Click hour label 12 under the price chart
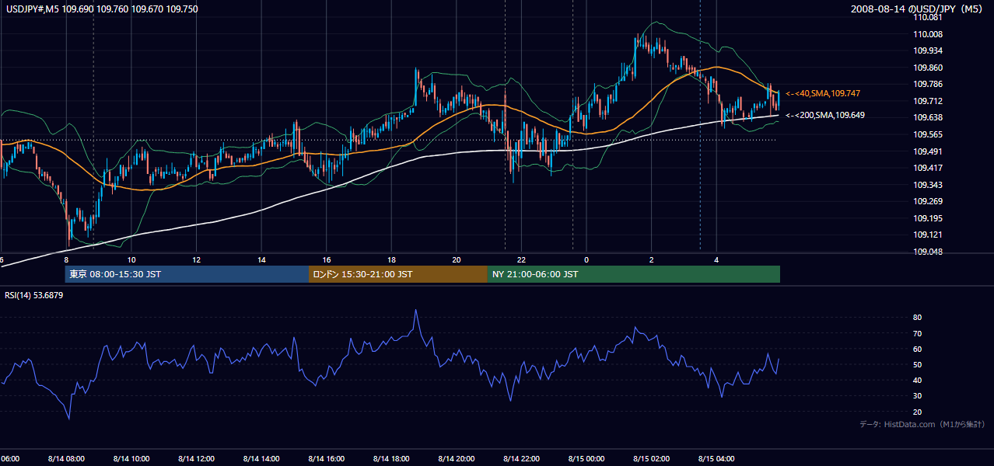The width and height of the screenshot is (994, 466). click(196, 259)
